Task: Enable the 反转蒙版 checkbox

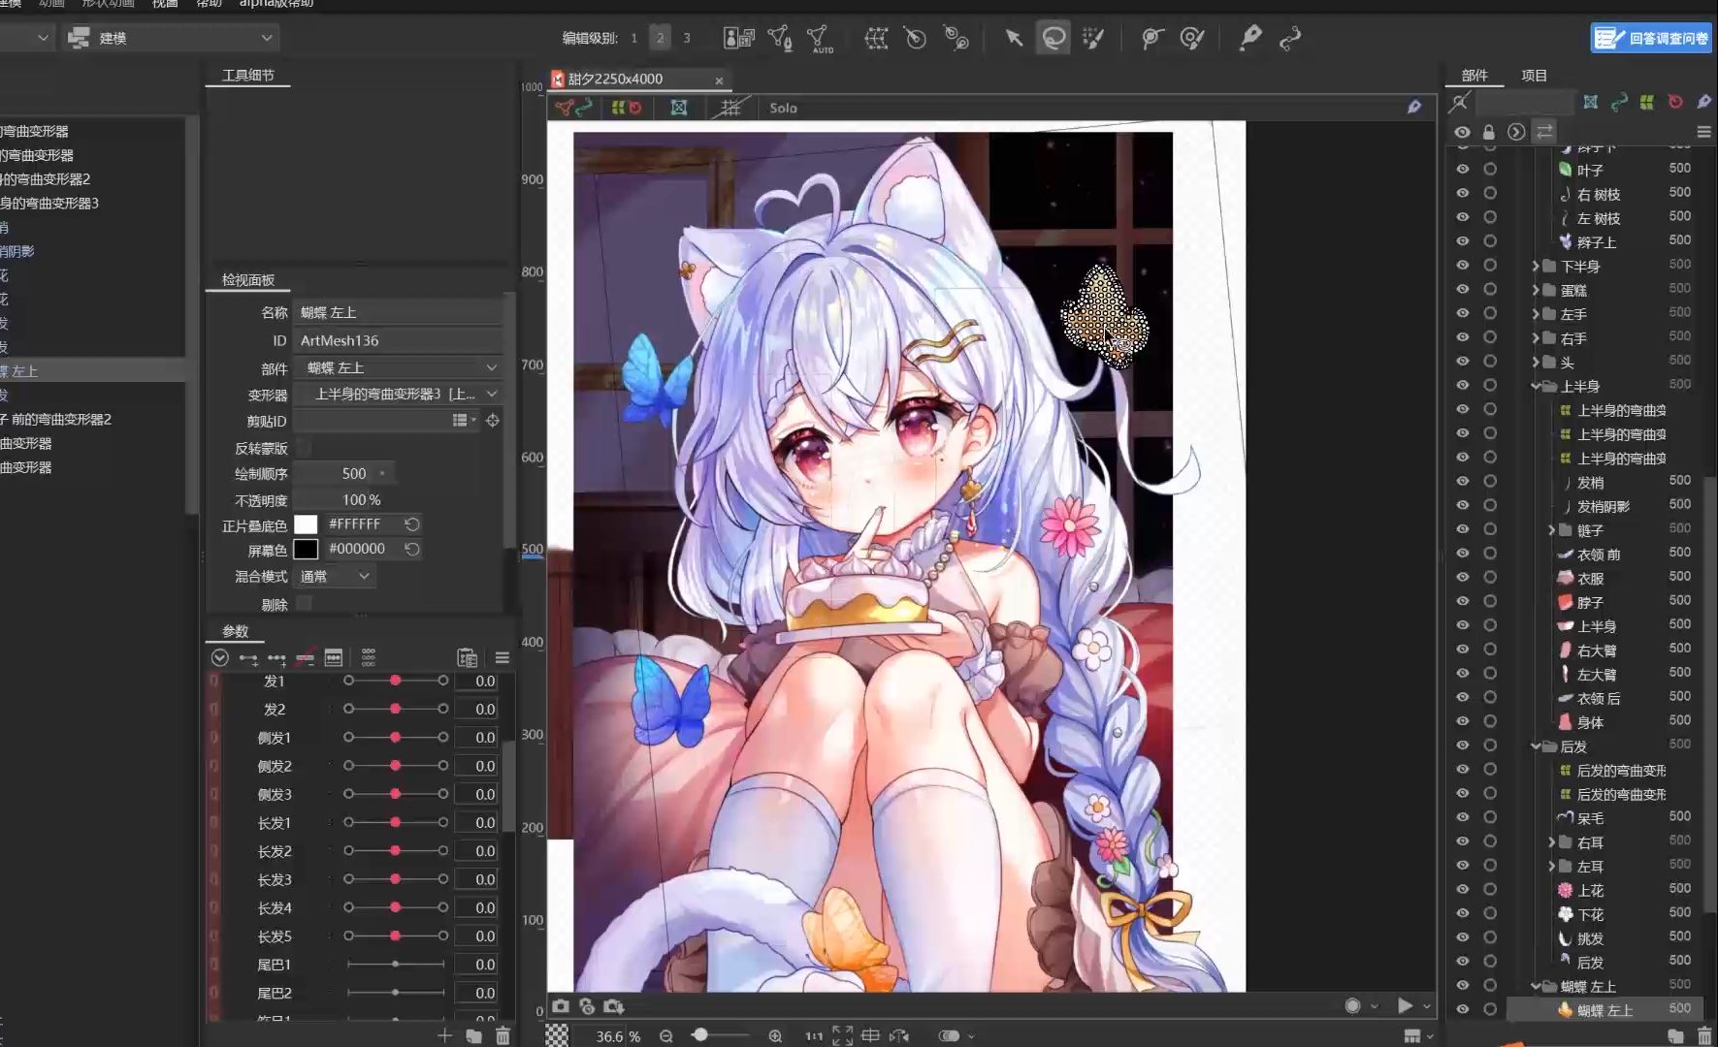Action: tap(304, 448)
